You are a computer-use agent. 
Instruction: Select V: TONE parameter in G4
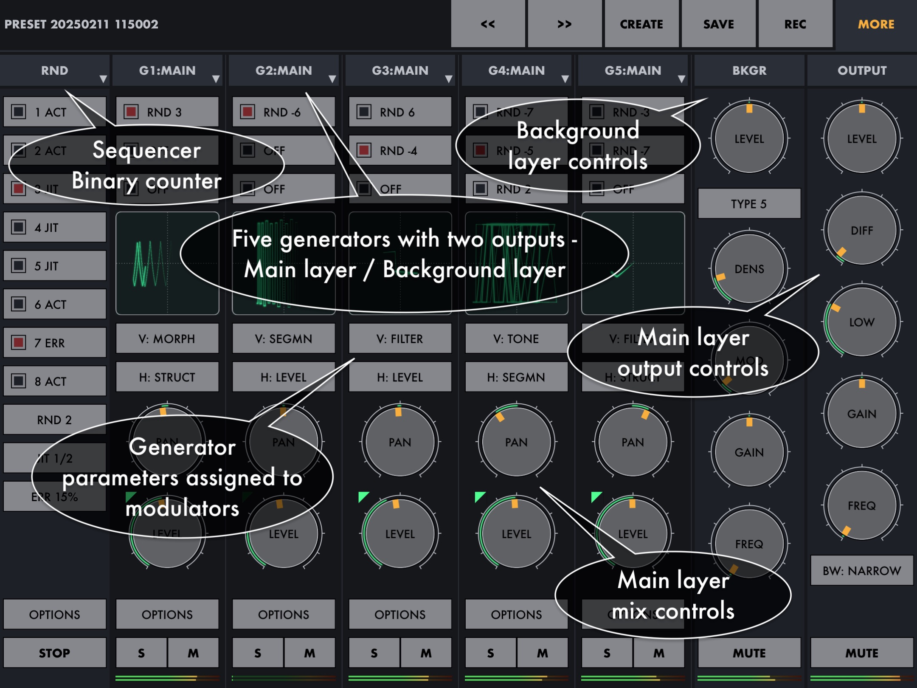pos(516,338)
